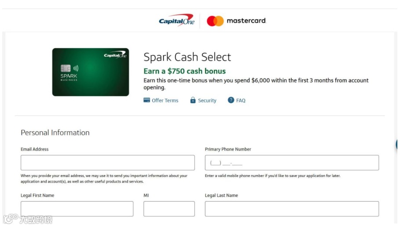Click the blue circular button at the right edge
Viewport: 400px width, 227px height.
tap(398, 144)
